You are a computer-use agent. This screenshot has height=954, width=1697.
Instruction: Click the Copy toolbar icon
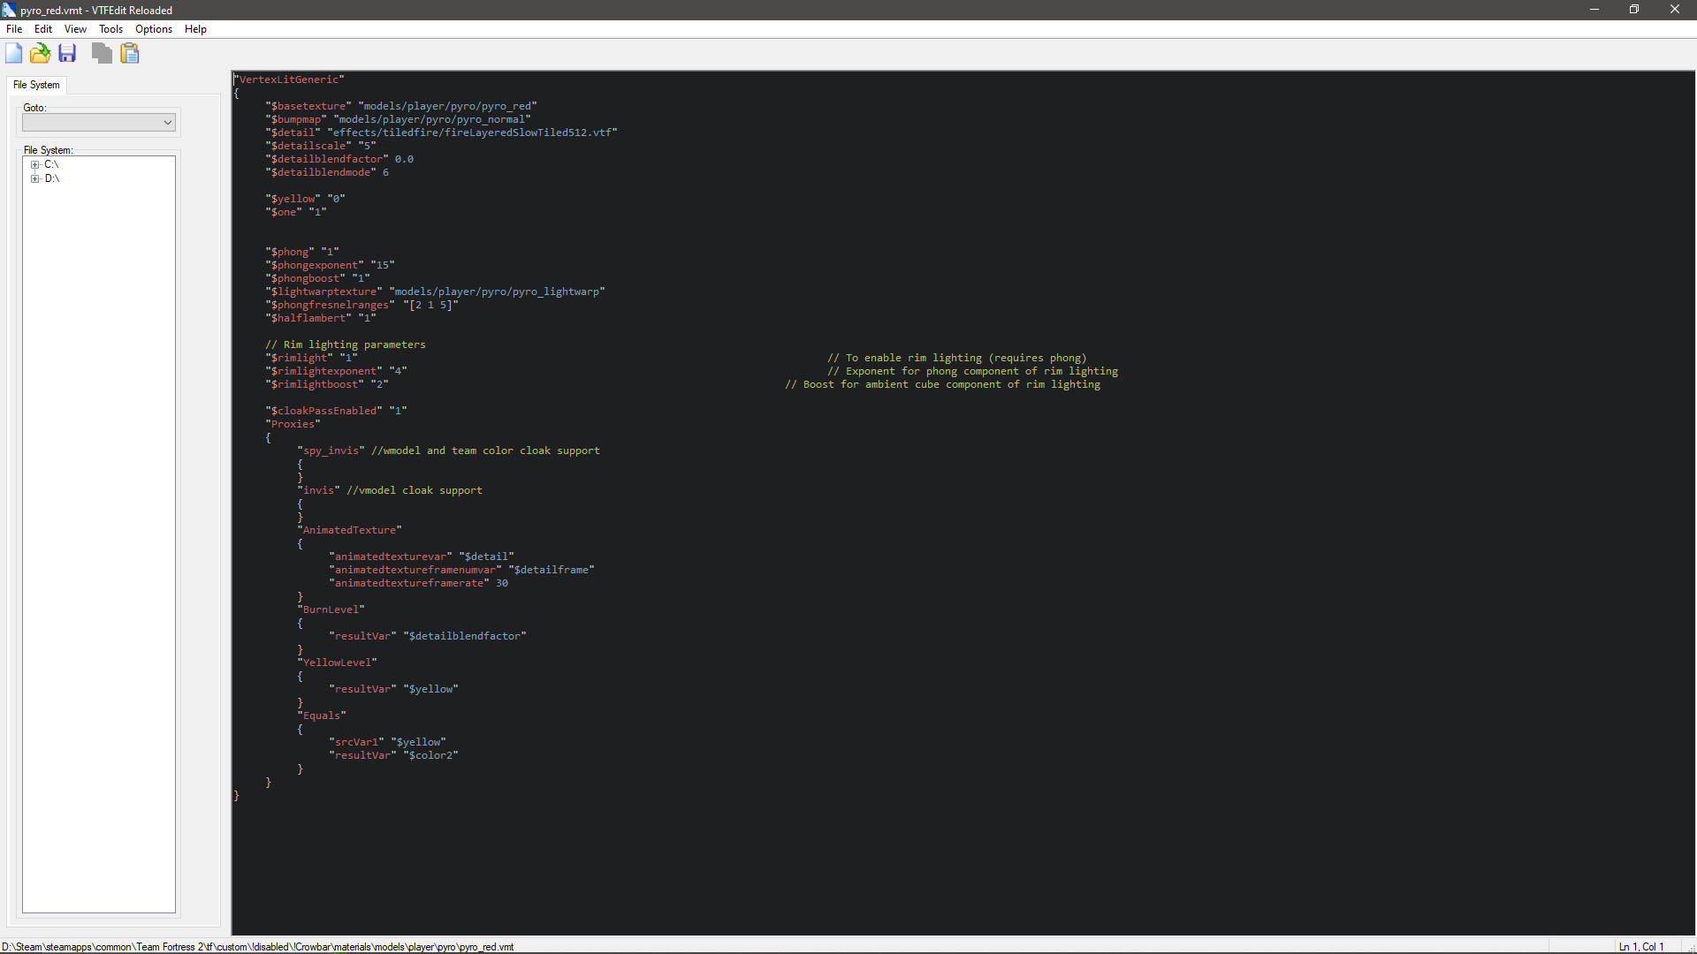tap(101, 53)
